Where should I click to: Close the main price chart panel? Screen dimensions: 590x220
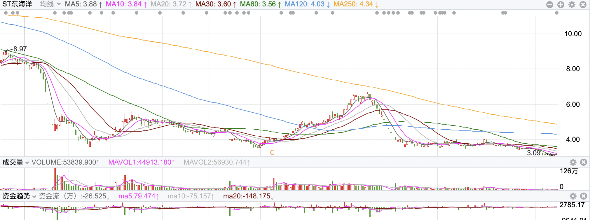[583, 5]
